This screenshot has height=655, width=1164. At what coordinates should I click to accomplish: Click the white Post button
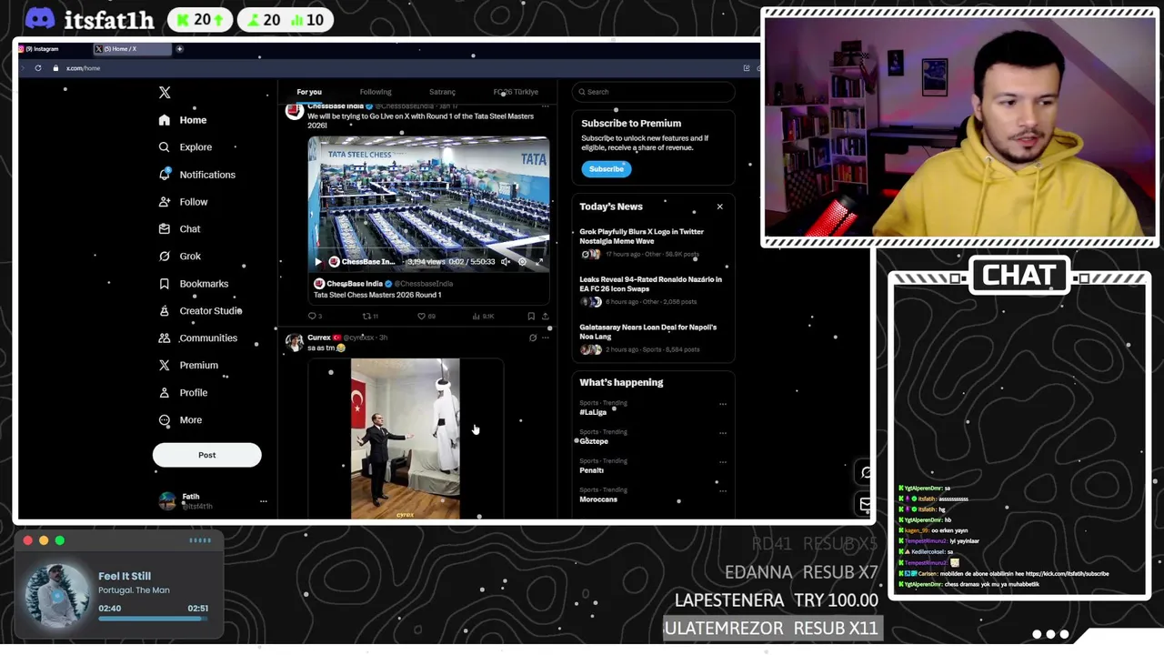click(x=207, y=455)
